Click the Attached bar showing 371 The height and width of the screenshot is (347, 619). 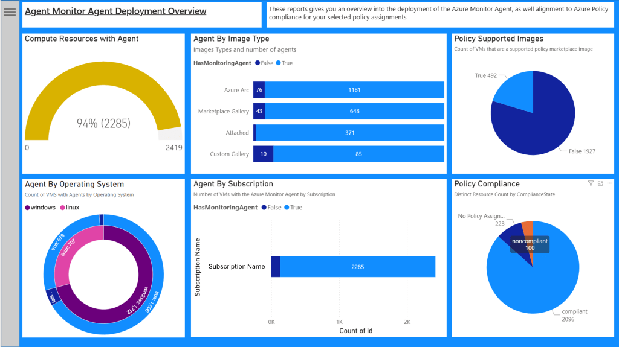[350, 133]
